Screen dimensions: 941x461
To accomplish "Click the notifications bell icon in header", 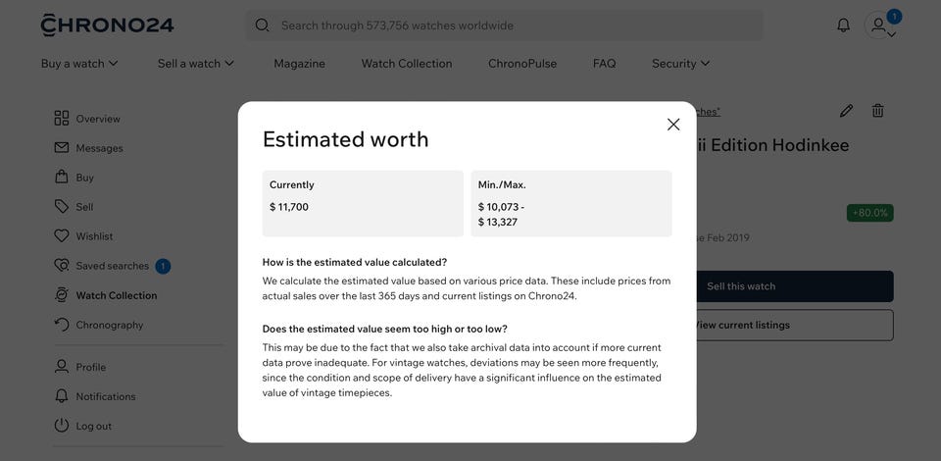I will tap(843, 26).
